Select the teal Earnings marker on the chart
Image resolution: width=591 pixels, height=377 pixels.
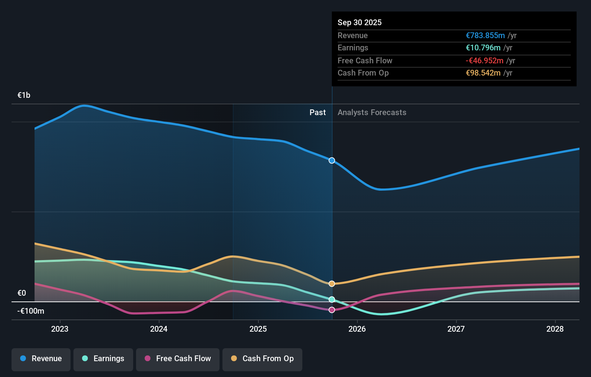click(331, 299)
